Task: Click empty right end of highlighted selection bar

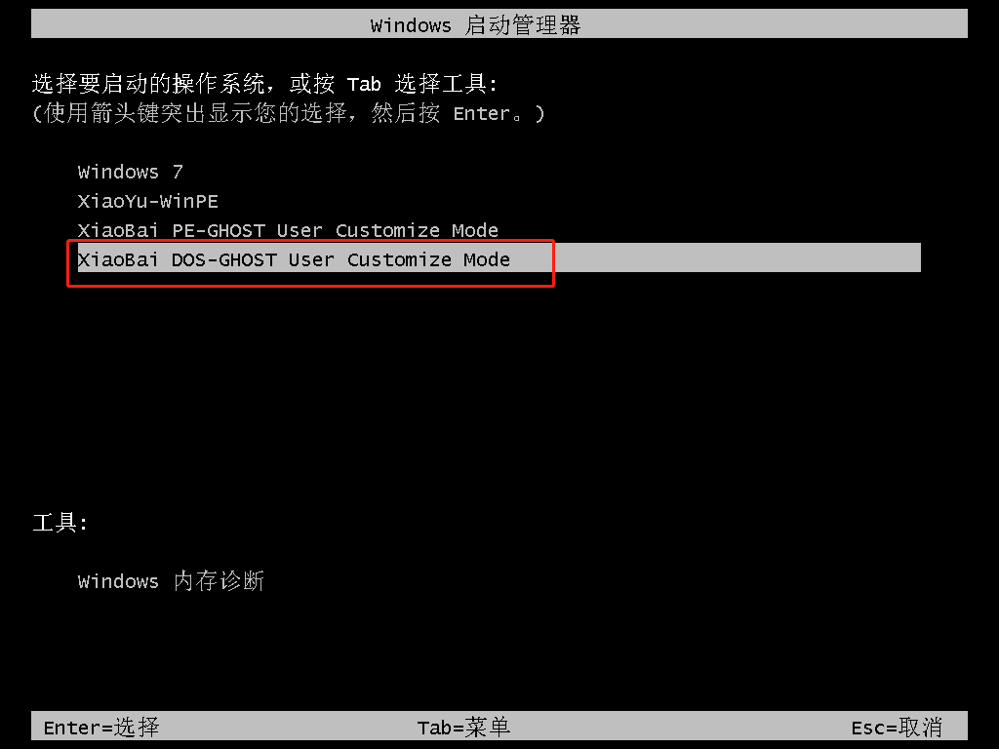Action: [x=739, y=257]
